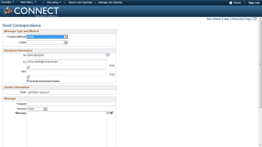Click the scrollbar up arrow
The image size is (262, 147).
click(260, 19)
